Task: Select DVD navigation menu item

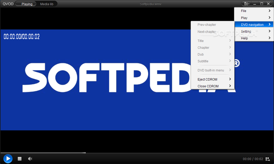Action: (254, 25)
